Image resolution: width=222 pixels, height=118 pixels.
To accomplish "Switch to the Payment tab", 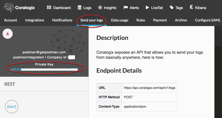I will pos(160,20).
